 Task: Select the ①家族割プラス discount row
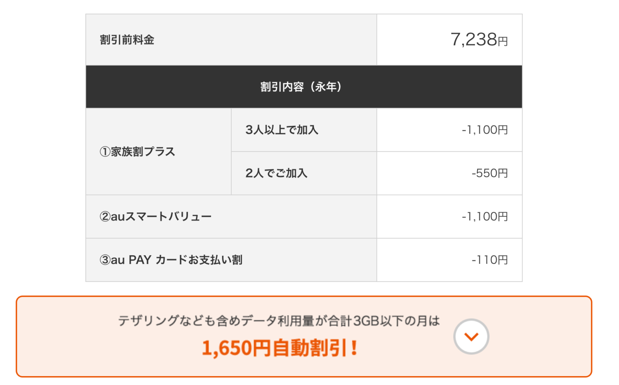138,152
